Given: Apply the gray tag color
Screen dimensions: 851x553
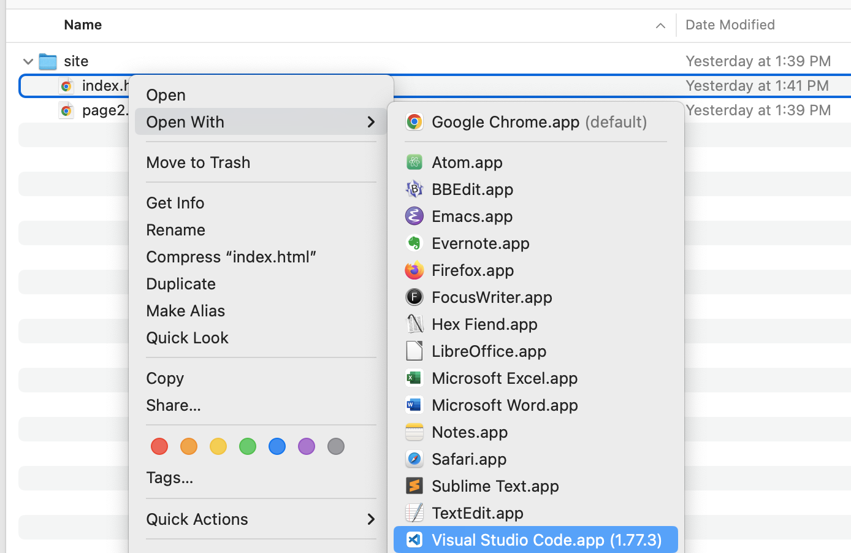Looking at the screenshot, I should [x=336, y=446].
